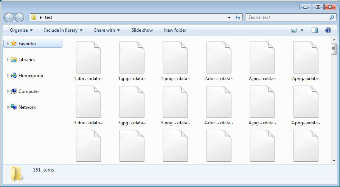This screenshot has height=187, width=340.
Task: Click the Network icon in sidebar
Action: [14, 107]
